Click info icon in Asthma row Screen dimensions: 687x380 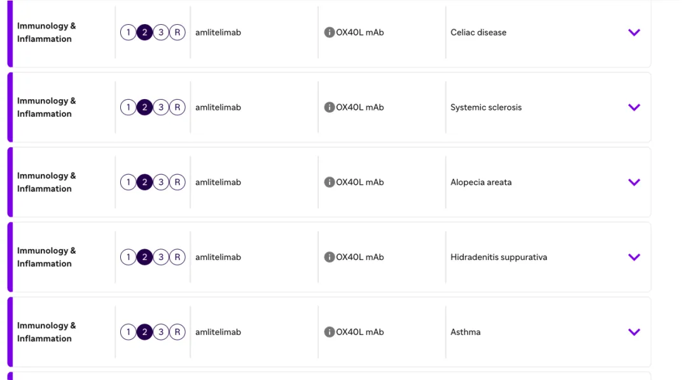point(330,332)
